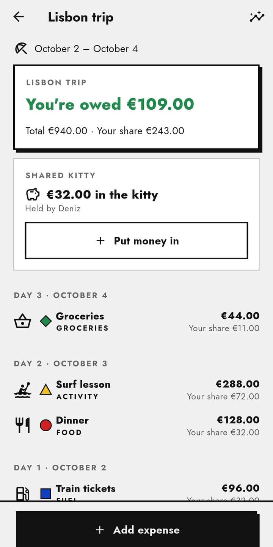This screenshot has height=547, width=273.
Task: Tap the kayak surf lesson icon
Action: (22, 390)
